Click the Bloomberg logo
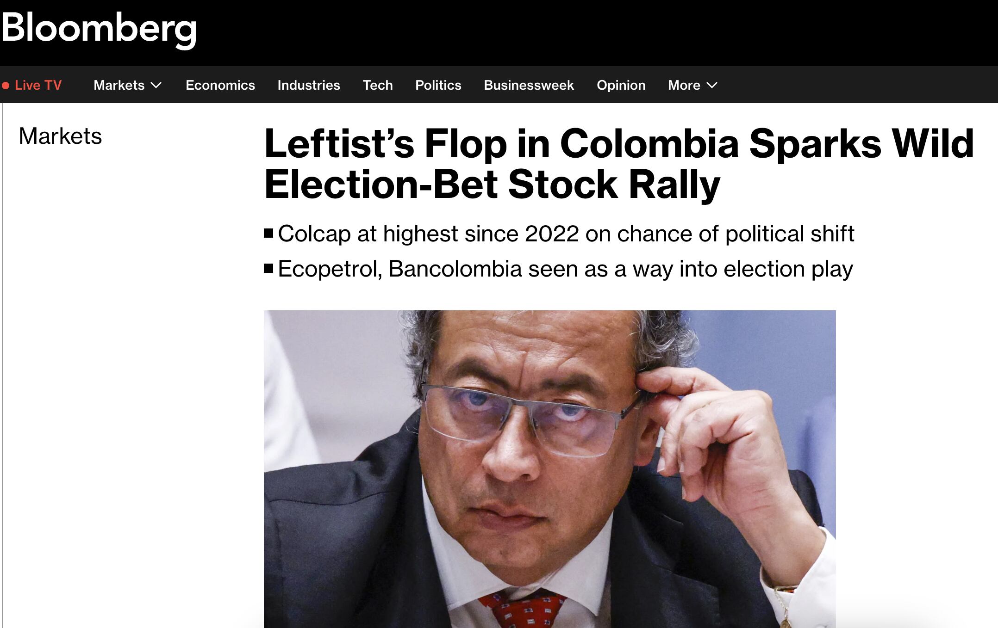 click(99, 29)
